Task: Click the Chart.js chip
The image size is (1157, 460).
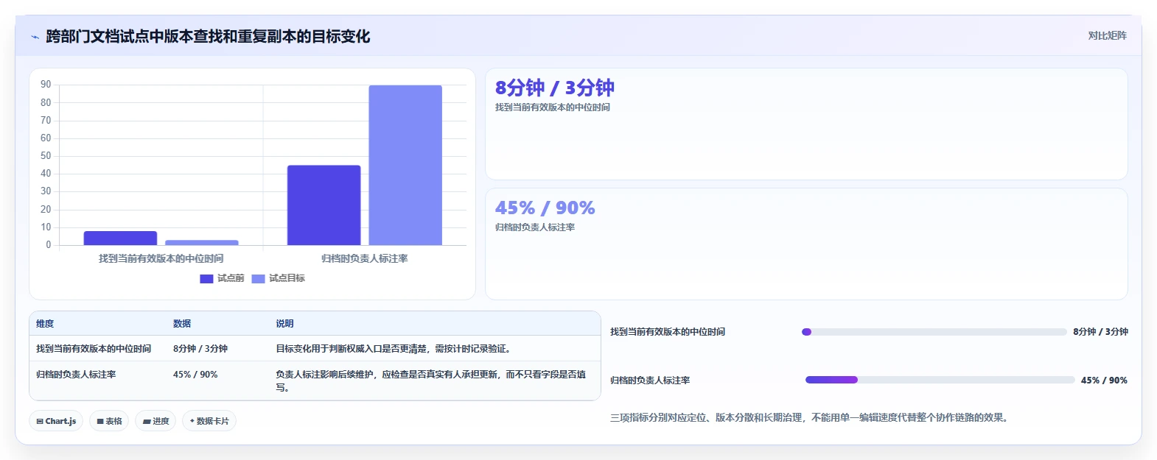Action: tap(56, 421)
